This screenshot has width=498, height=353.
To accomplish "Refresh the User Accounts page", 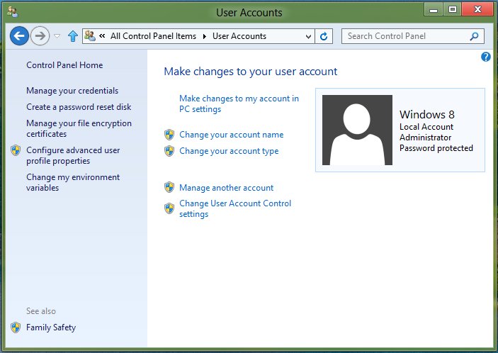I will [x=324, y=36].
